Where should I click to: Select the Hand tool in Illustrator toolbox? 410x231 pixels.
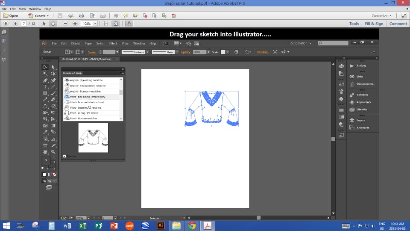coord(45,152)
